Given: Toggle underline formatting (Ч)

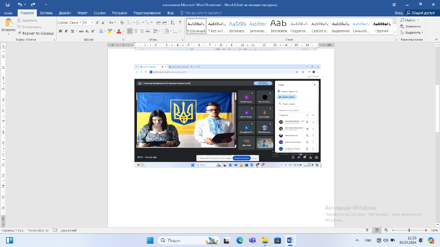Looking at the screenshot, I should (71, 31).
